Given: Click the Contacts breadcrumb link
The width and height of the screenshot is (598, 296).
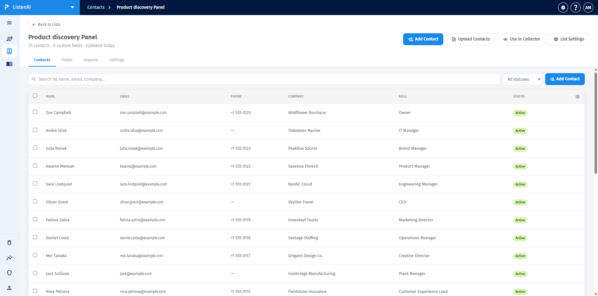Looking at the screenshot, I should click(96, 7).
